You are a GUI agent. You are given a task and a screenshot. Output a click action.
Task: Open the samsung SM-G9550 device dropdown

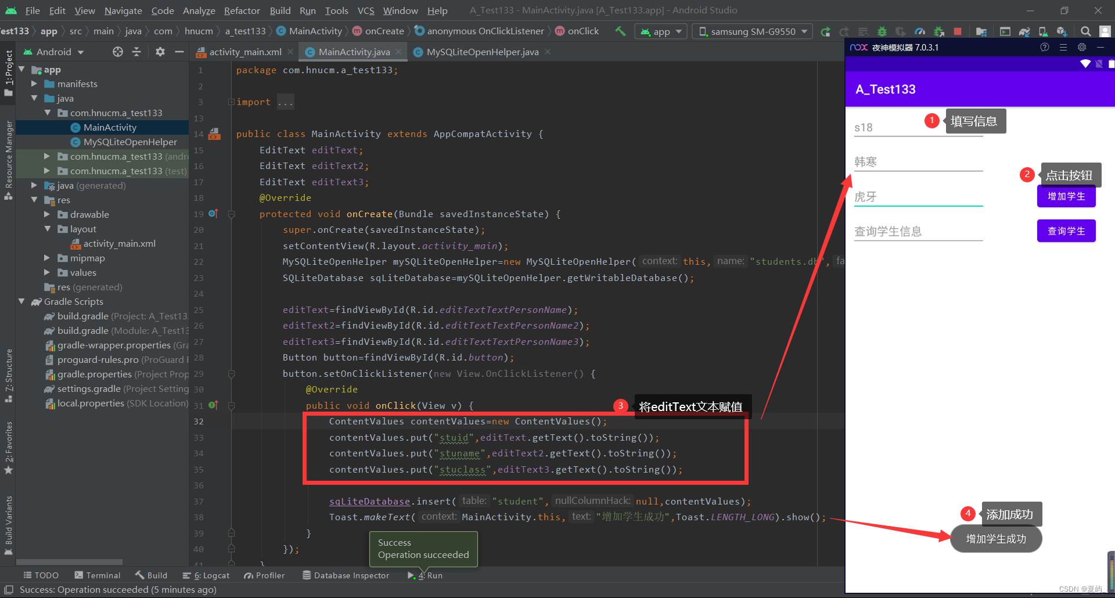tap(754, 31)
